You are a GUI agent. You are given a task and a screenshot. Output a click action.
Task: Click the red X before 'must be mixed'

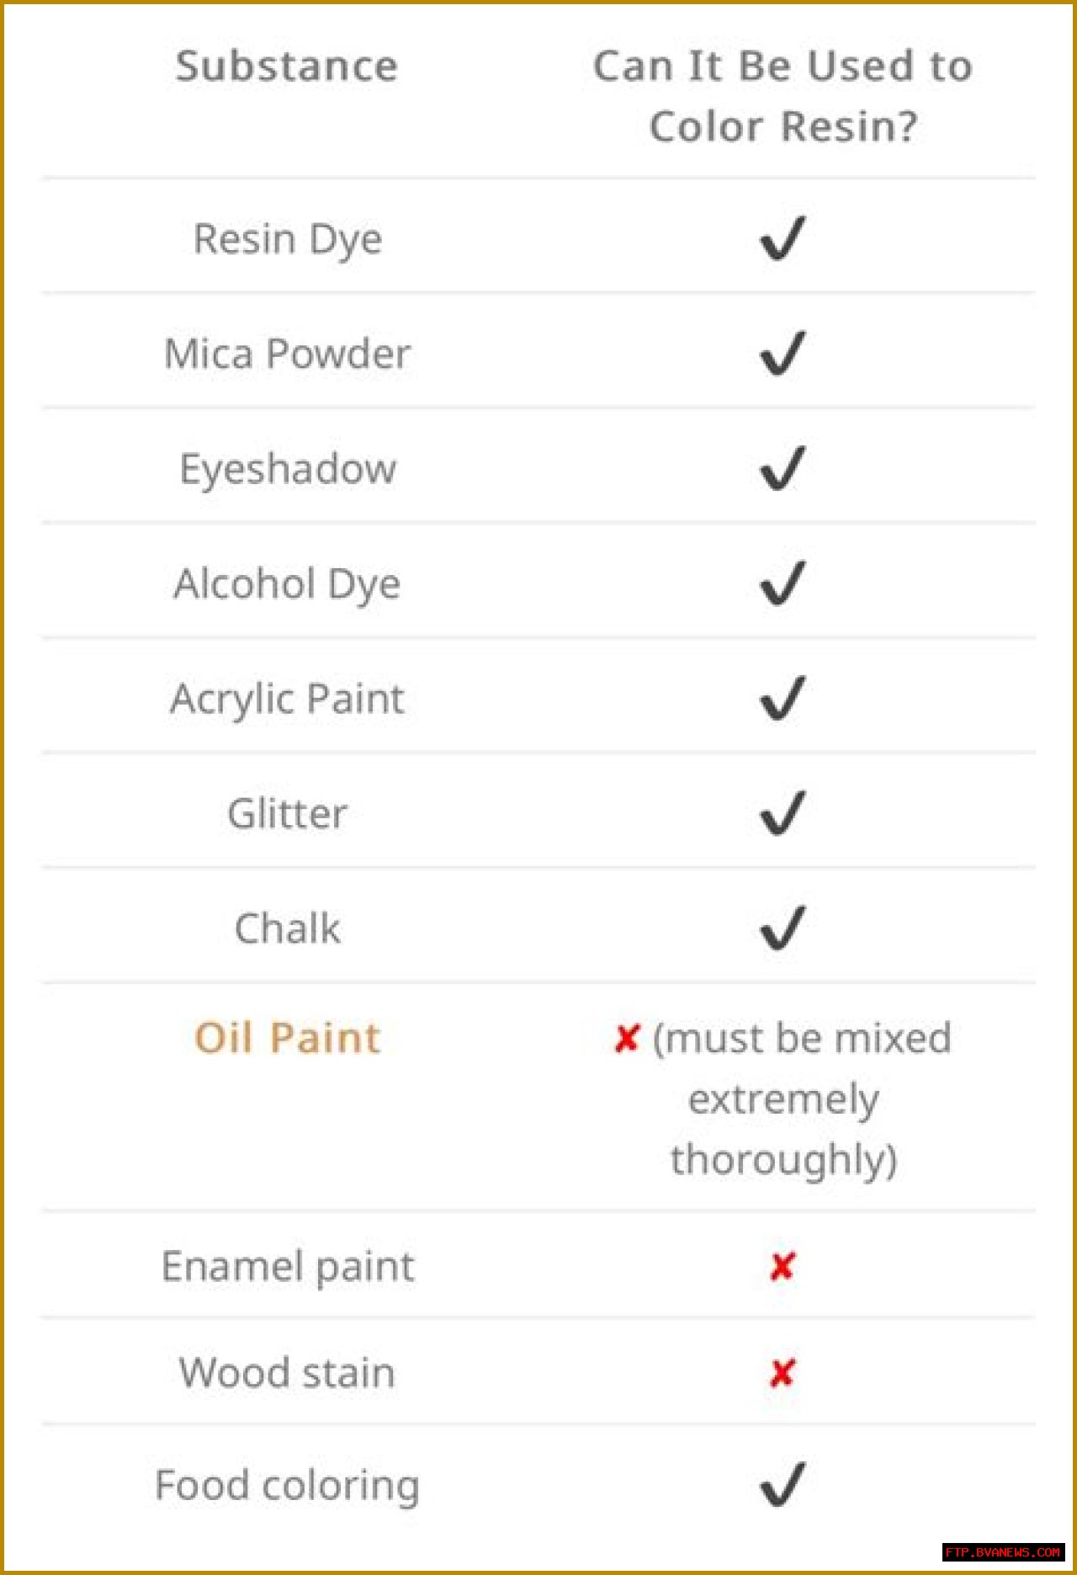(x=627, y=1039)
